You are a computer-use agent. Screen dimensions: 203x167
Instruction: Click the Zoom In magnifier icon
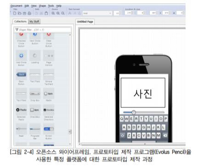53,13
